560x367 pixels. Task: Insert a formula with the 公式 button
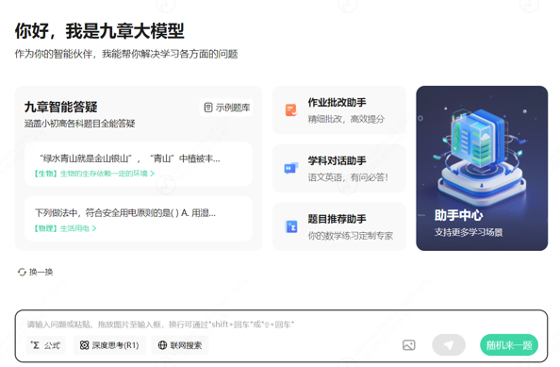45,345
